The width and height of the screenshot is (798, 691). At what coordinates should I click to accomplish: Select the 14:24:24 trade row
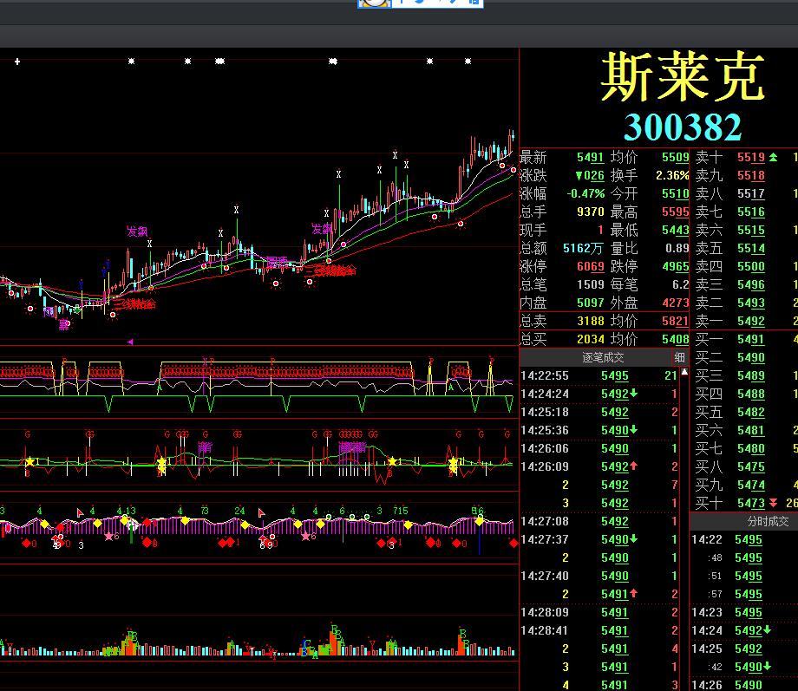click(x=599, y=394)
